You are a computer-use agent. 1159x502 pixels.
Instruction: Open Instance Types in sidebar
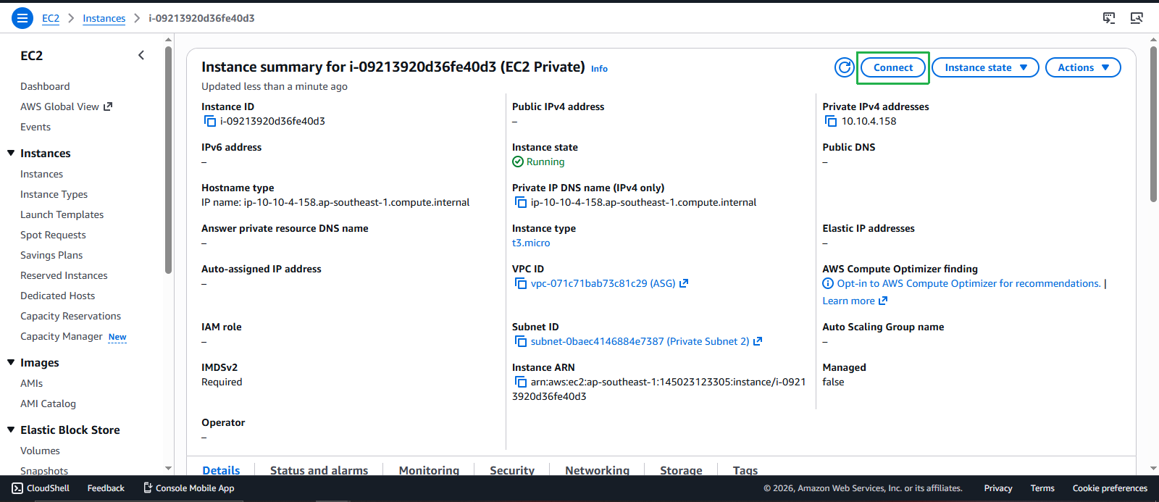(x=54, y=194)
